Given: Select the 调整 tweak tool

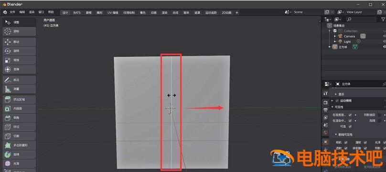Looking at the screenshot, I should (x=19, y=22).
